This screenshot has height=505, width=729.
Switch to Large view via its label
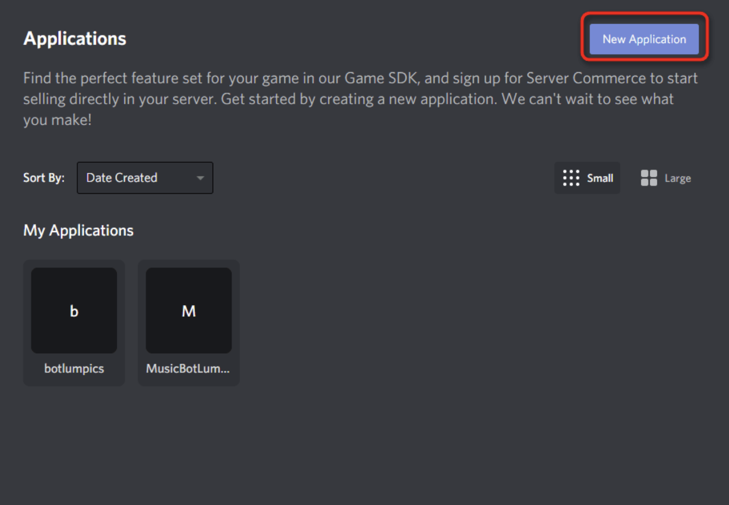point(677,178)
